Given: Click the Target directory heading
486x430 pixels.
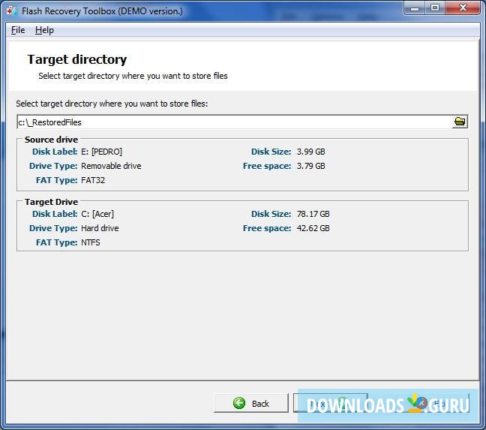Looking at the screenshot, I should tap(77, 59).
